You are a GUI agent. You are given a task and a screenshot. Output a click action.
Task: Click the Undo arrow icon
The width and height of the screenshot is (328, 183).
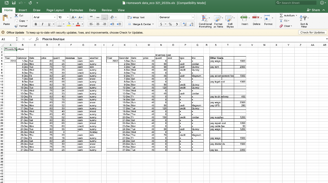[21, 3]
